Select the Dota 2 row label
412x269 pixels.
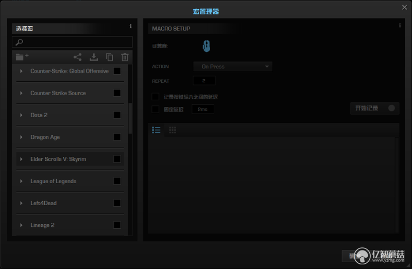pos(39,115)
